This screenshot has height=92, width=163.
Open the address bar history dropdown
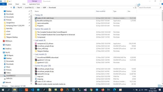pyautogui.click(x=133, y=8)
